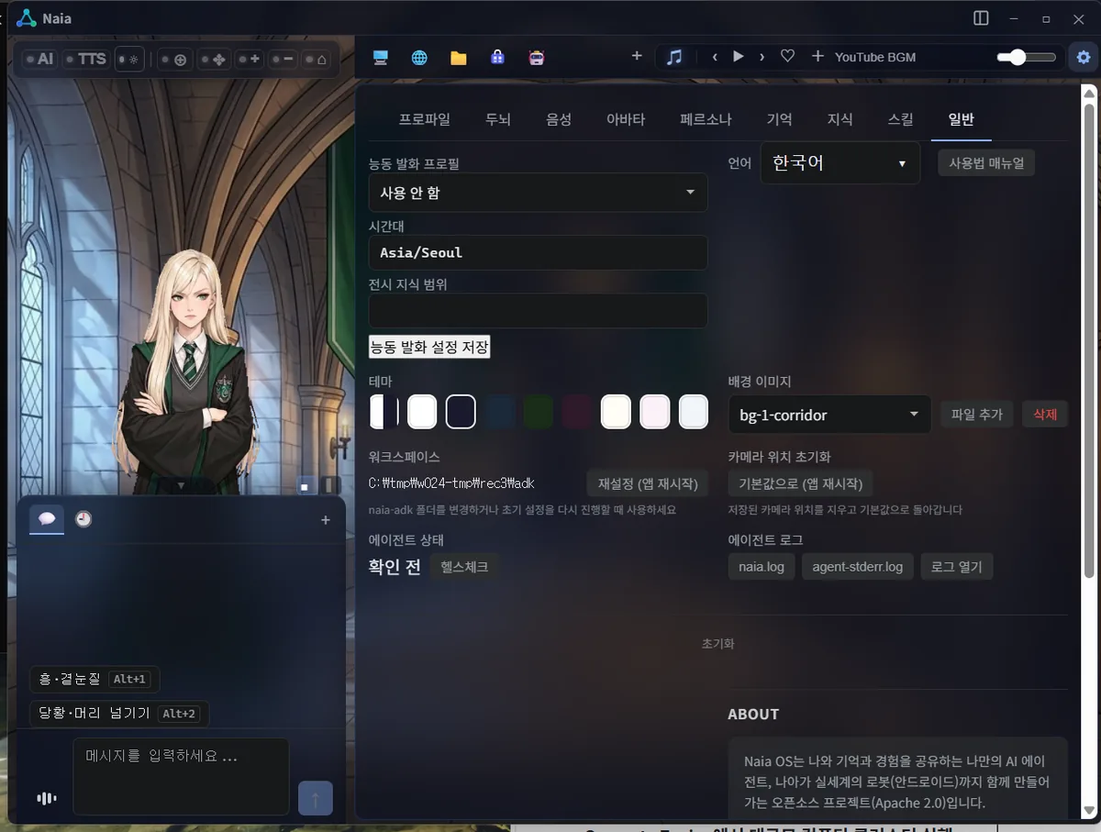
Task: Click 재설정 (앱 재시작) workspace button
Action: 648,483
